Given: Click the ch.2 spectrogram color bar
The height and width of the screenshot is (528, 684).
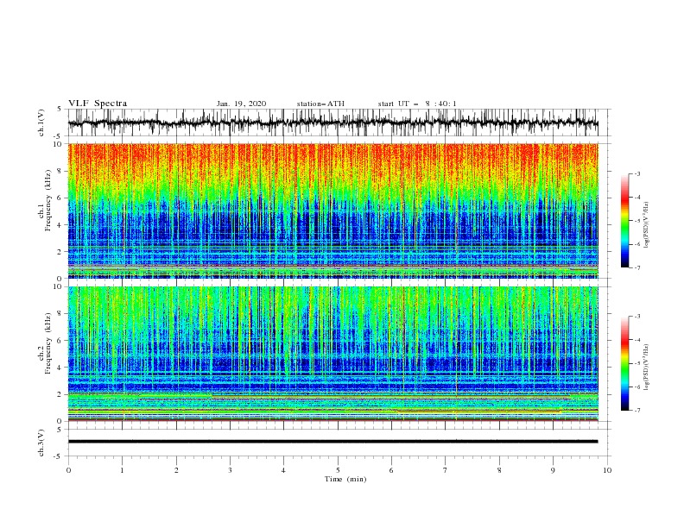Looking at the screenshot, I should pyautogui.click(x=624, y=363).
